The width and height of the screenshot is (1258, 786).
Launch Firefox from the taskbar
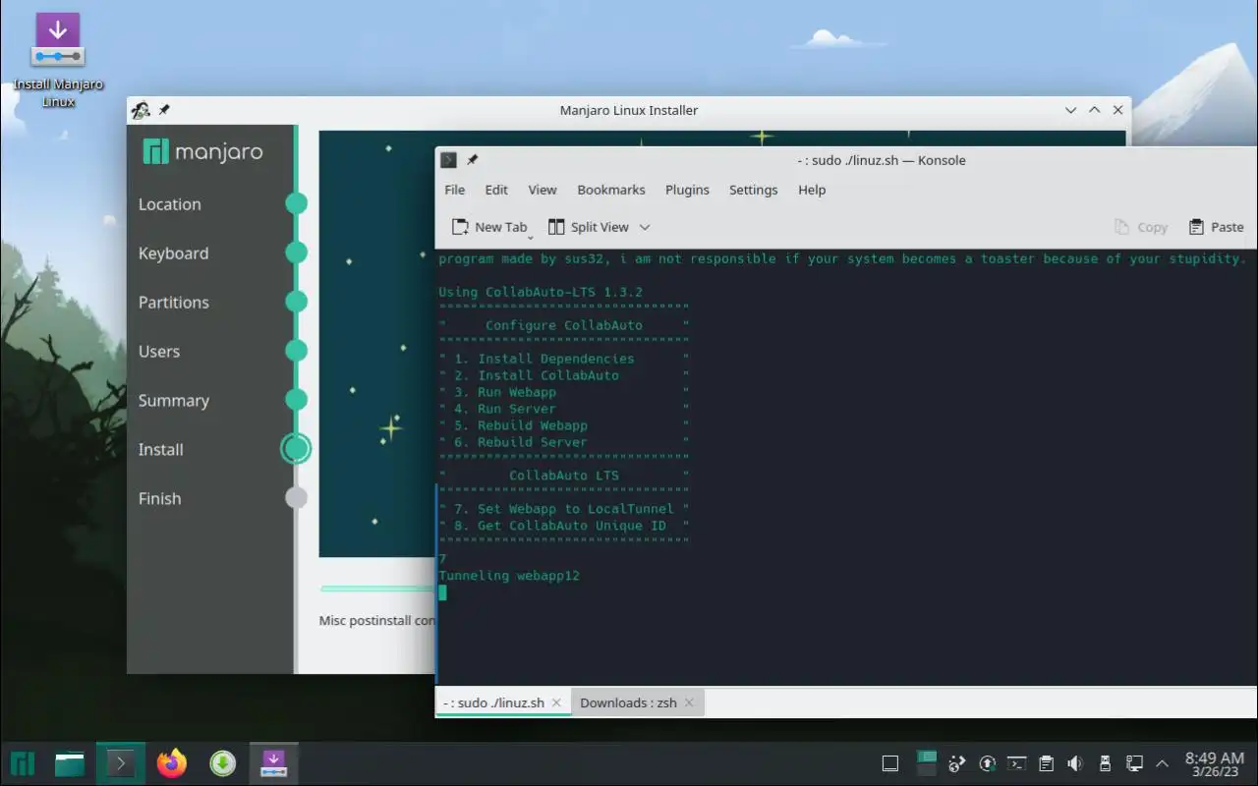click(x=172, y=763)
